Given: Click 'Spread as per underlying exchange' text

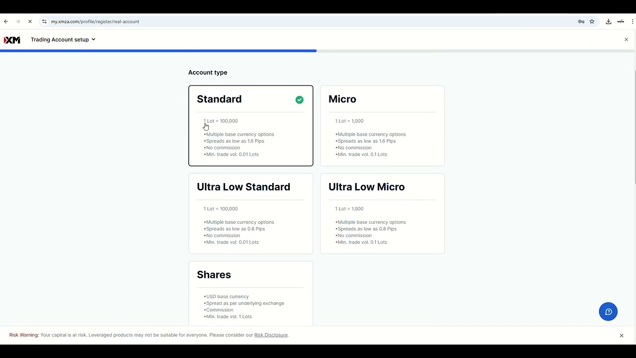Looking at the screenshot, I should click(x=245, y=303).
